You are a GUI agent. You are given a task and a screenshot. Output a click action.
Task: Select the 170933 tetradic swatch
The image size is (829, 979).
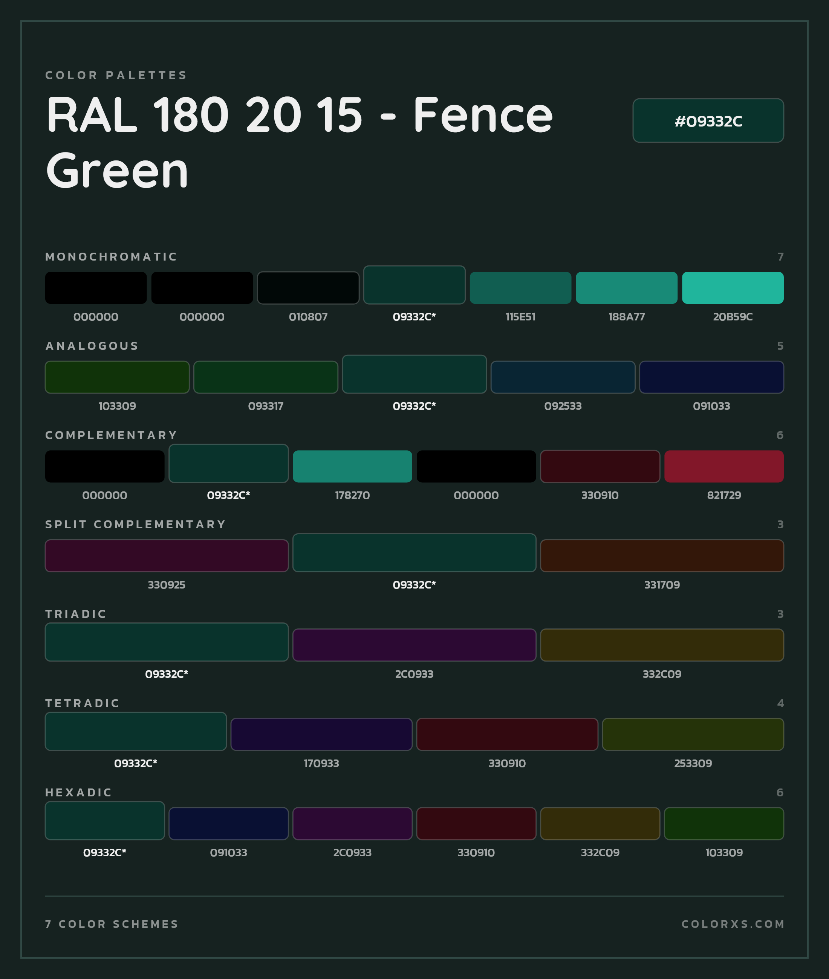pyautogui.click(x=321, y=734)
